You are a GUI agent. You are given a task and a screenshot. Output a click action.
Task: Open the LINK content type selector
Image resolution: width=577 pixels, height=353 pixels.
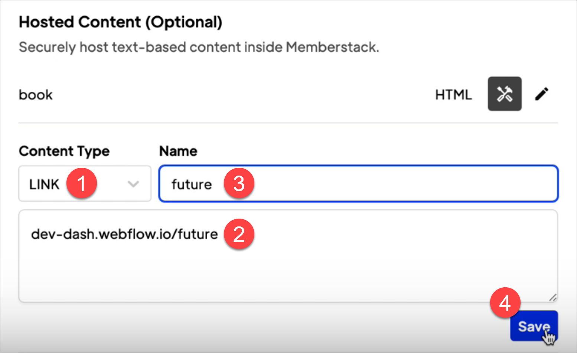[45, 184]
